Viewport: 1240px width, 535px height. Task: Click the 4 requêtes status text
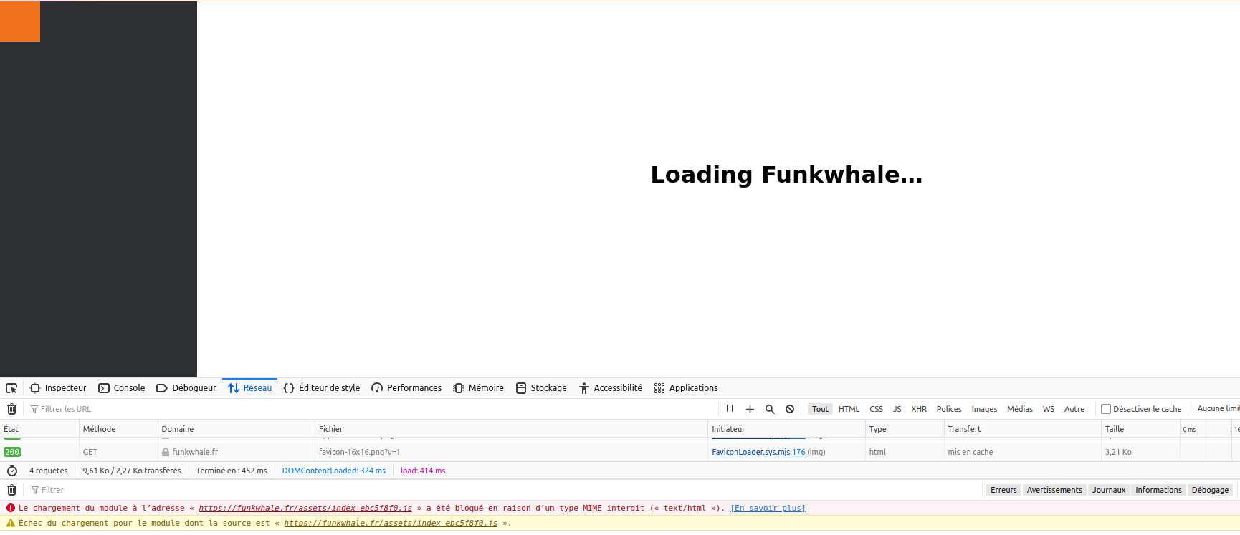pyautogui.click(x=48, y=471)
